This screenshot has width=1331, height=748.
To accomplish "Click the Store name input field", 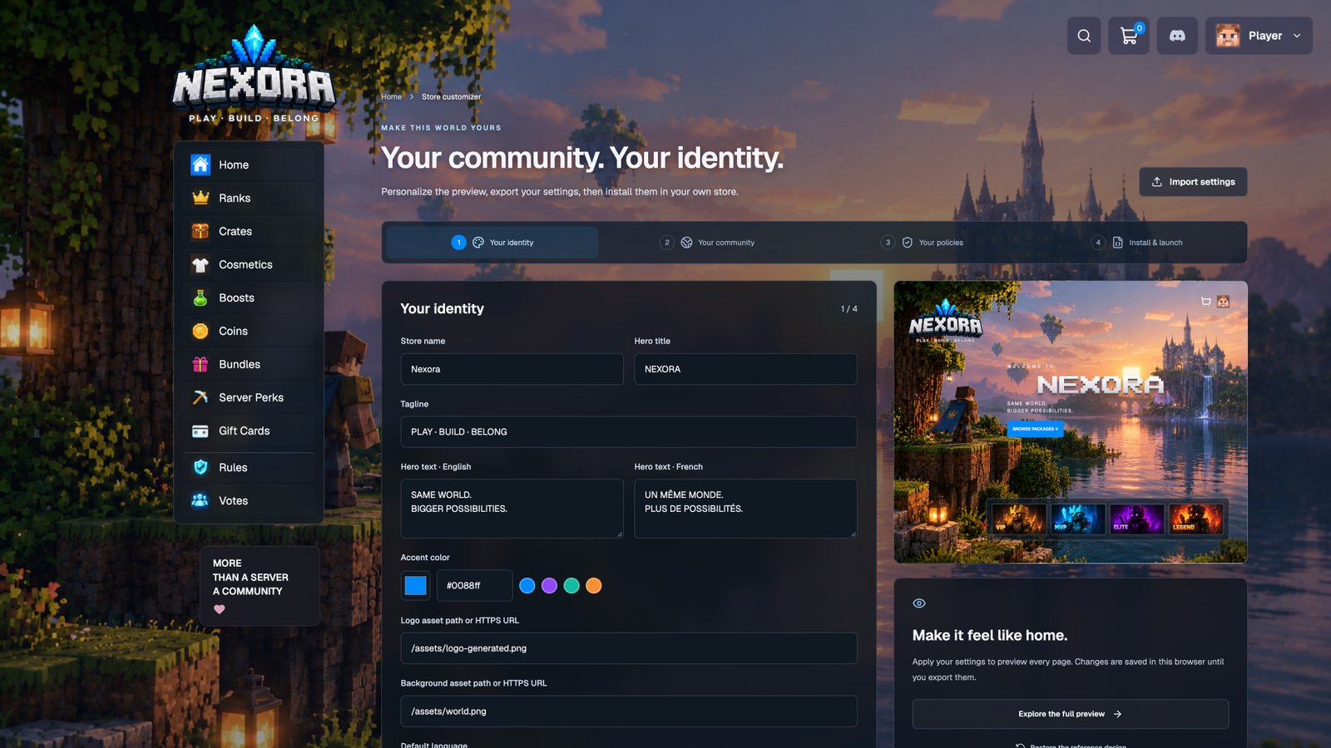I will click(512, 369).
